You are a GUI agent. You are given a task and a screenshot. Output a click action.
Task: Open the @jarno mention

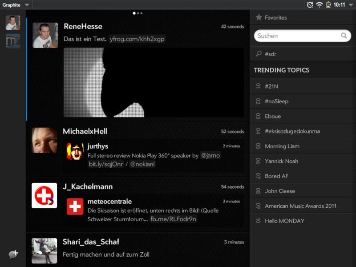[x=210, y=155]
